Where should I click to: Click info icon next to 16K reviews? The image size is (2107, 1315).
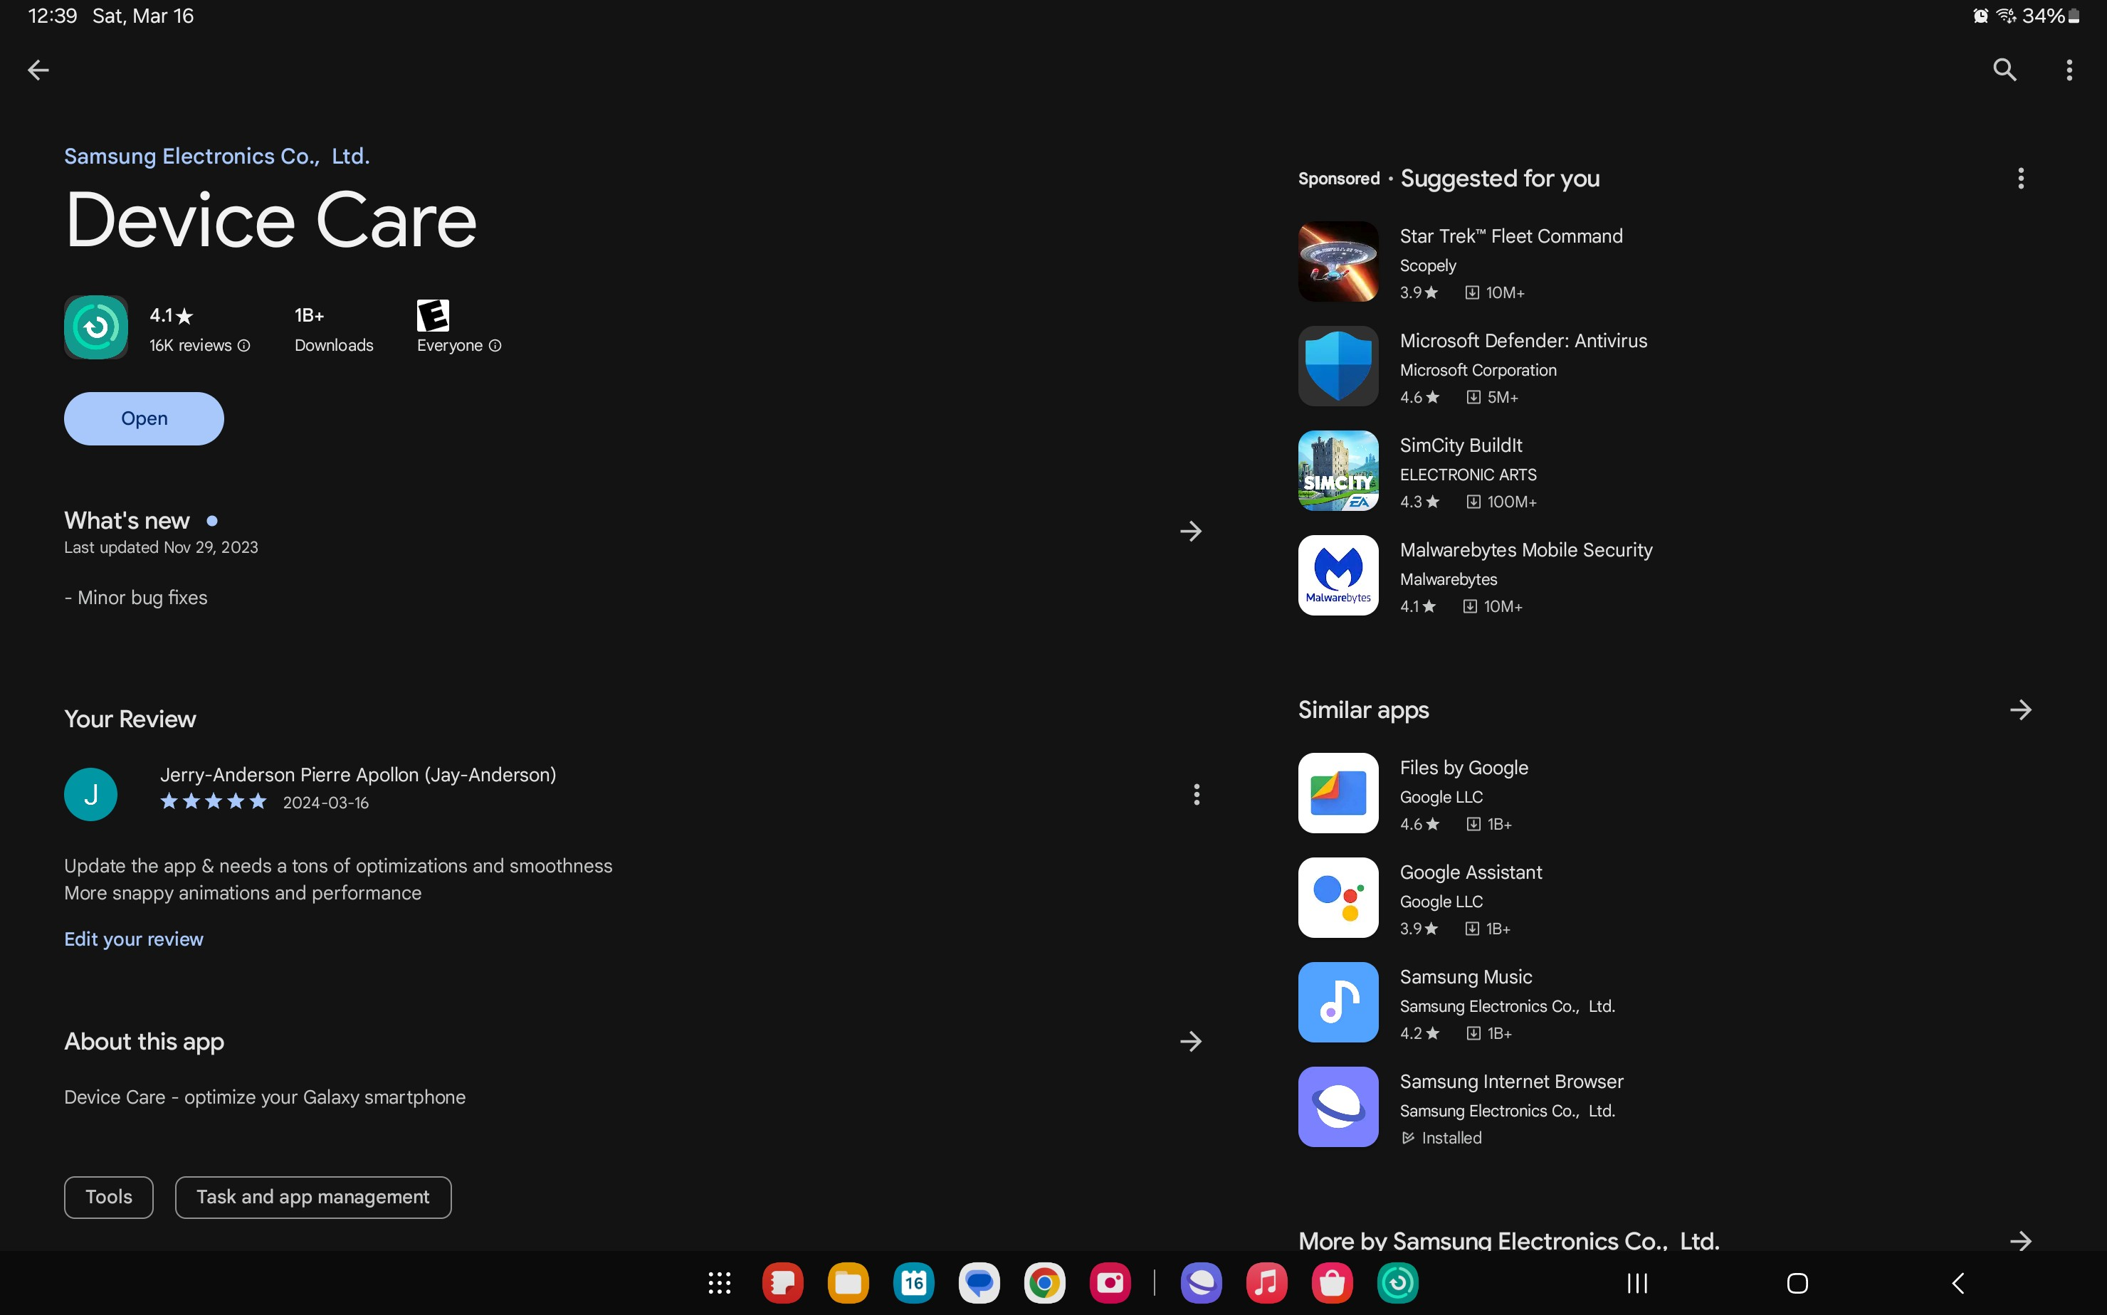click(244, 346)
